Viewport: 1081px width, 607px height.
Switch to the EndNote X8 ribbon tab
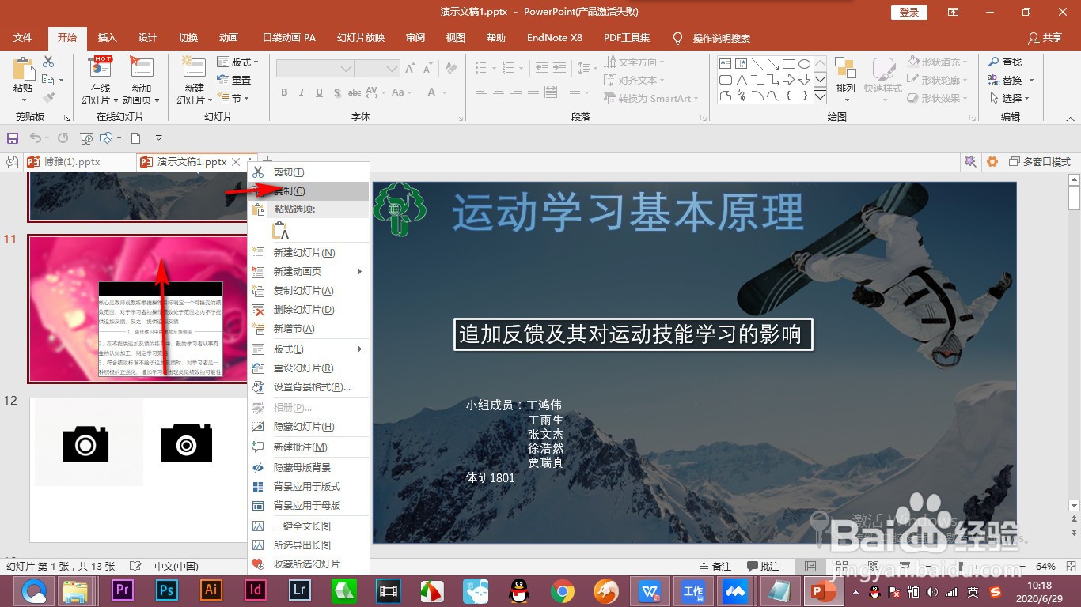click(555, 38)
